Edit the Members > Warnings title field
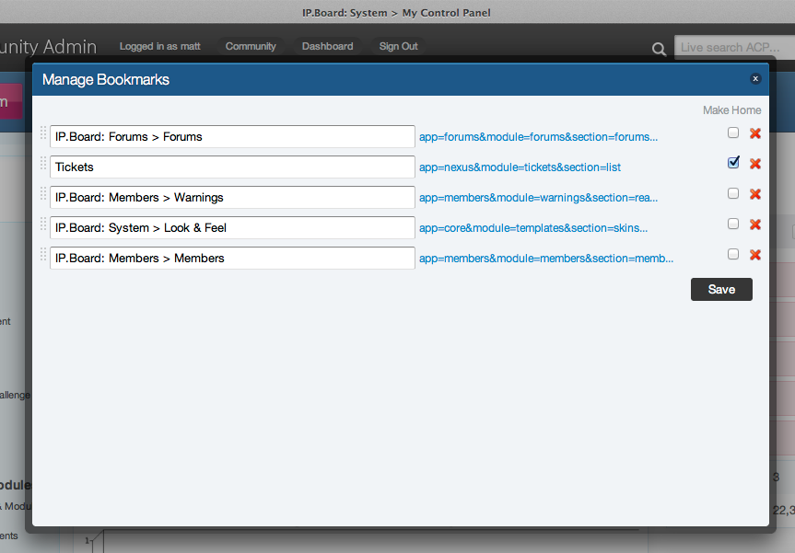 pos(232,198)
